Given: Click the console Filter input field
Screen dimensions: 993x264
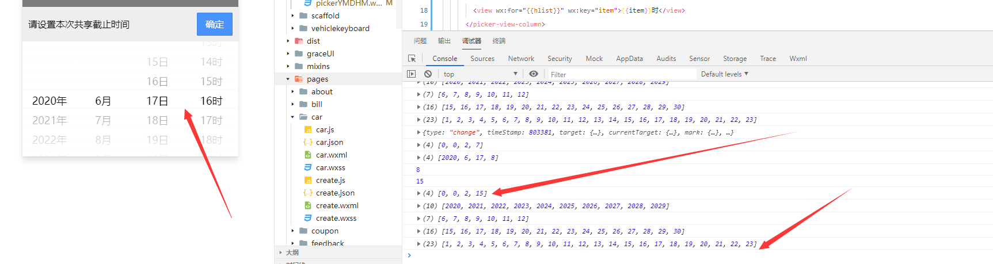Looking at the screenshot, I should click(621, 74).
